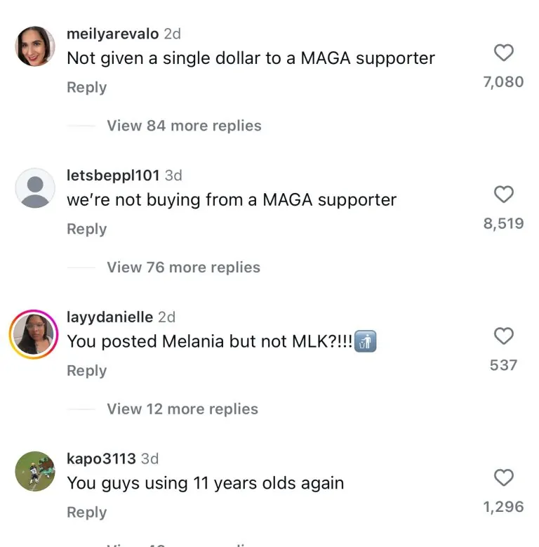Show View 12 more replies
Image resolution: width=539 pixels, height=547 pixels.
coord(182,409)
